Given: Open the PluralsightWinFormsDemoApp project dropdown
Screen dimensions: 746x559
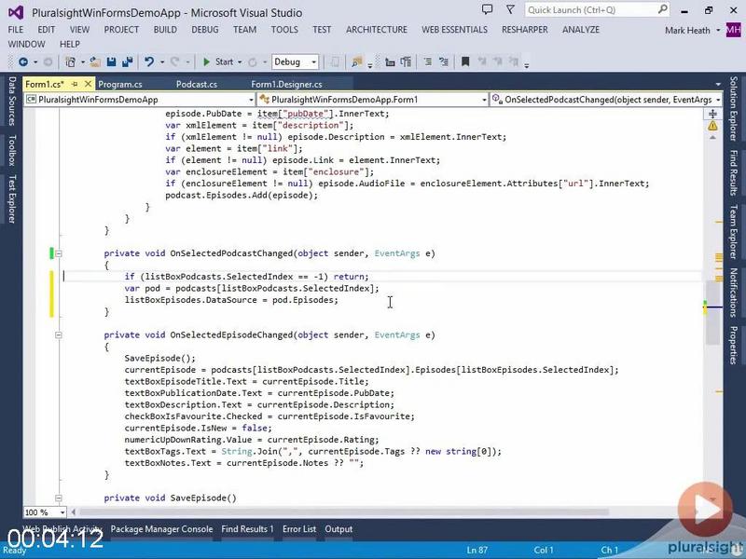Looking at the screenshot, I should [x=140, y=100].
